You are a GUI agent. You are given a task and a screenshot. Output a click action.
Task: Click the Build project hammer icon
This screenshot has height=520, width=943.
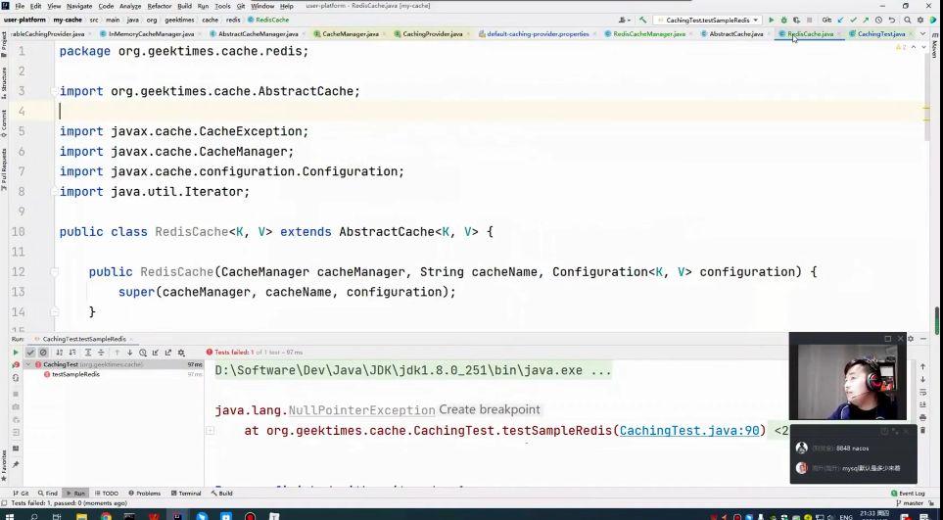pos(642,20)
